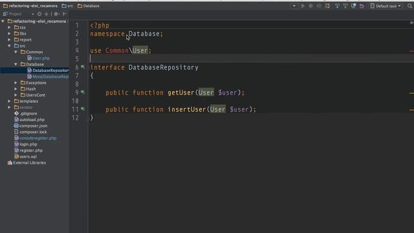Expand the Hash folder
414x233 pixels.
pyautogui.click(x=16, y=89)
